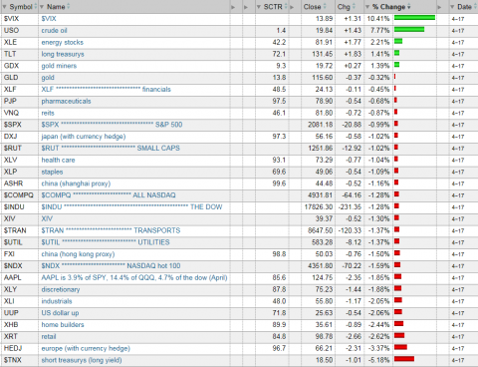Select the 10.41% change value for $VIX
Image resolution: width=478 pixels, height=367 pixels.
[x=378, y=19]
